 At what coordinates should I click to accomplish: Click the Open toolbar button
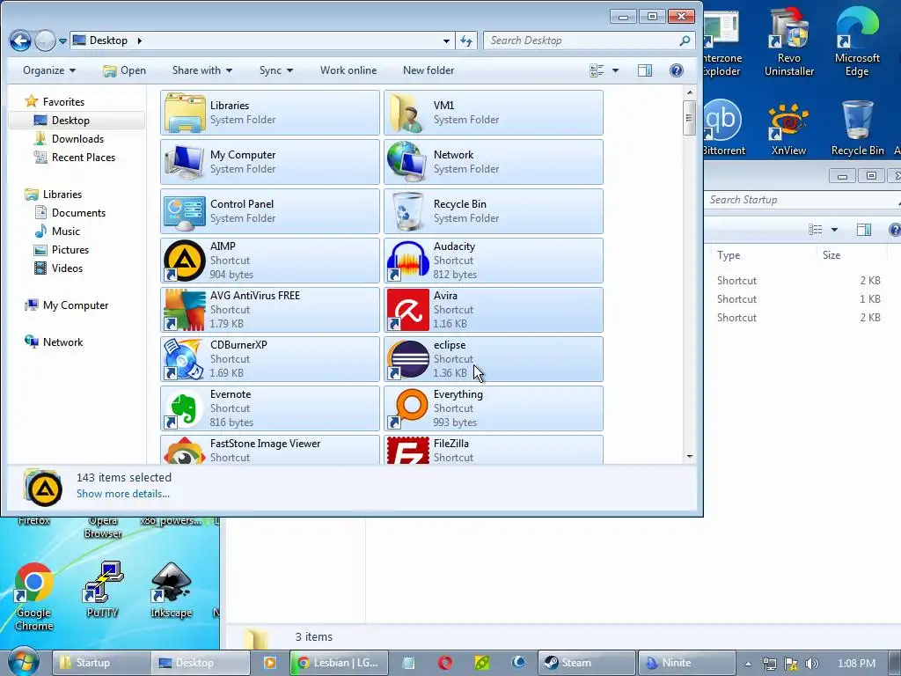tap(124, 70)
